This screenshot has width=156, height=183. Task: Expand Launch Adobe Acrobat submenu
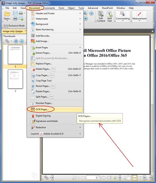[x=55, y=134]
